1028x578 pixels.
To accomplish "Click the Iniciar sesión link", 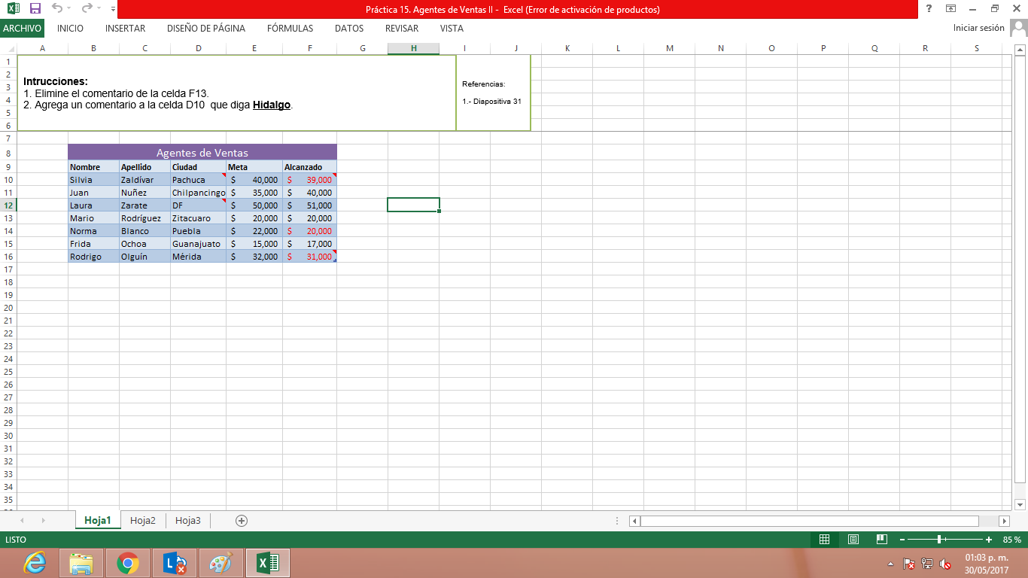I will point(978,28).
